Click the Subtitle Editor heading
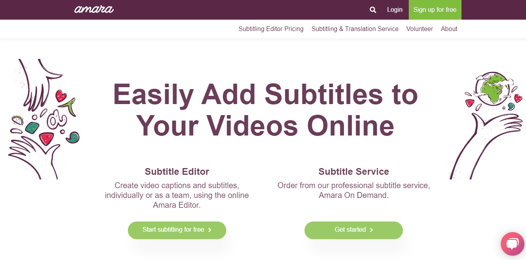 coord(177,172)
